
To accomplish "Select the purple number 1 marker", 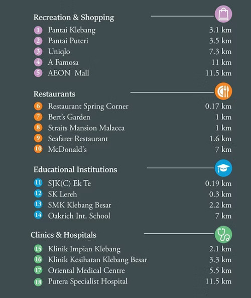I will tap(38, 30).
